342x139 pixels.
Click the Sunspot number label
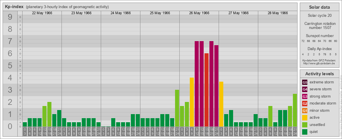click(x=319, y=36)
